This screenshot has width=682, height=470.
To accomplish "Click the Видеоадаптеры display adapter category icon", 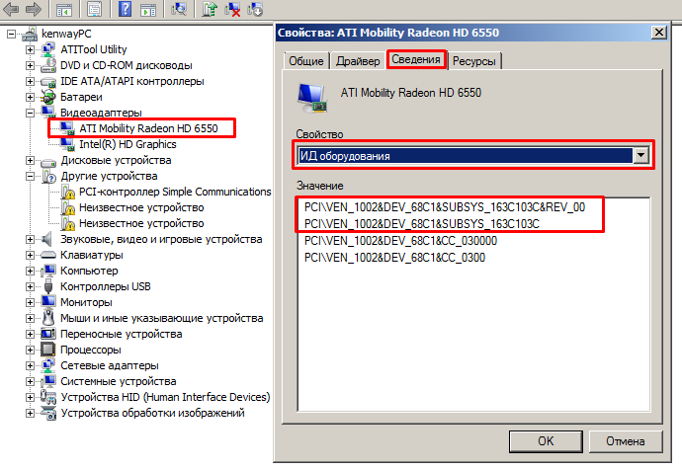I will [x=47, y=113].
